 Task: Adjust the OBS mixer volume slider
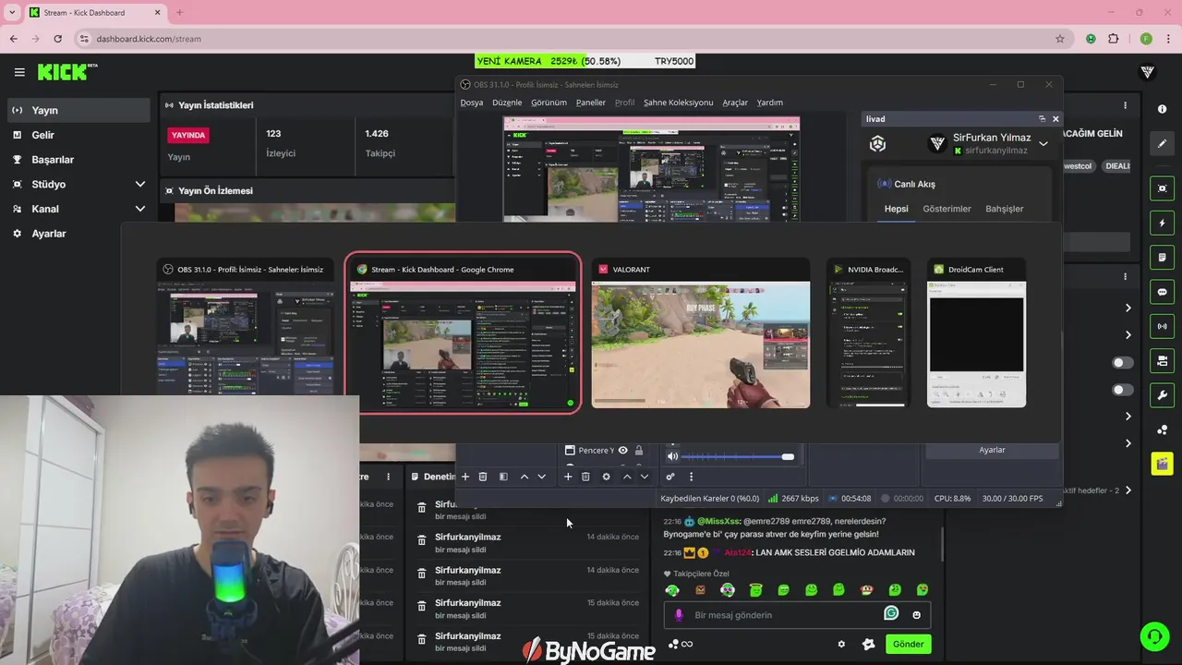(738, 456)
